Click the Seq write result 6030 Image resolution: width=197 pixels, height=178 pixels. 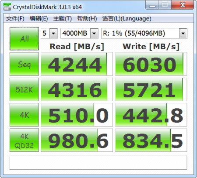tap(151, 64)
